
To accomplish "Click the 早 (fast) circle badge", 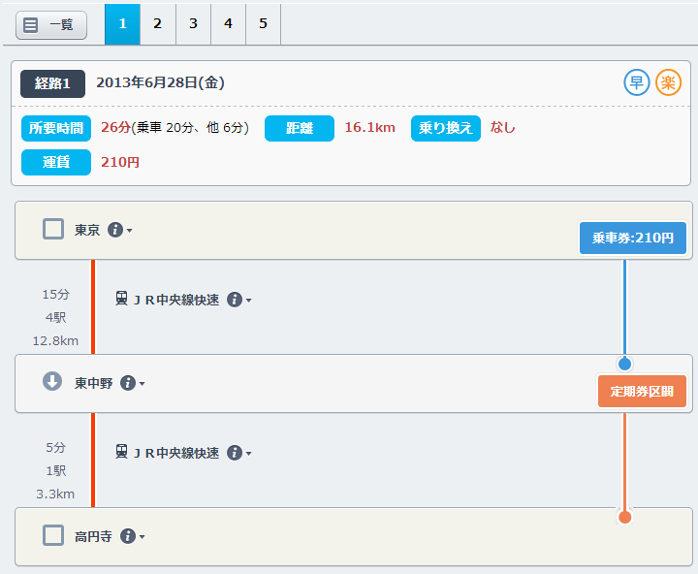I will click(x=636, y=82).
